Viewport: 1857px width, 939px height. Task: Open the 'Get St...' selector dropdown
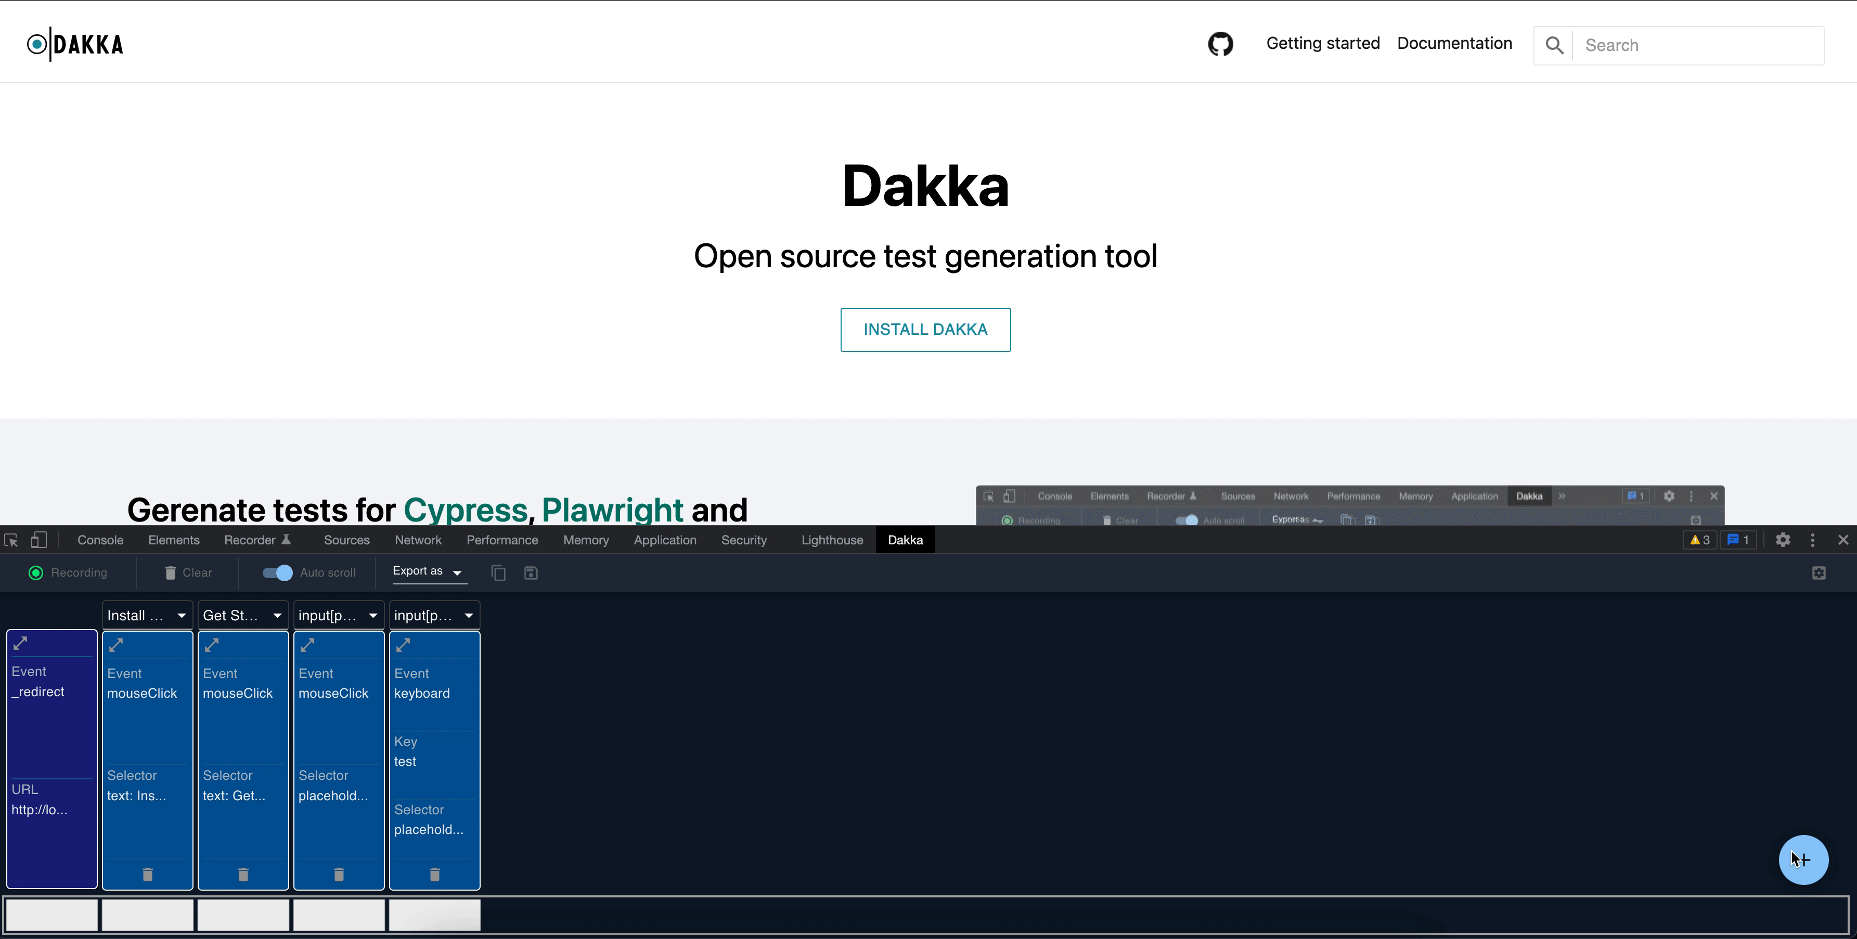[x=243, y=616]
